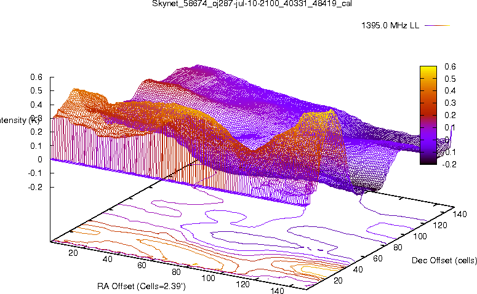
Task: Click the 0.1 tick on the intensity axis
Action: 36,146
